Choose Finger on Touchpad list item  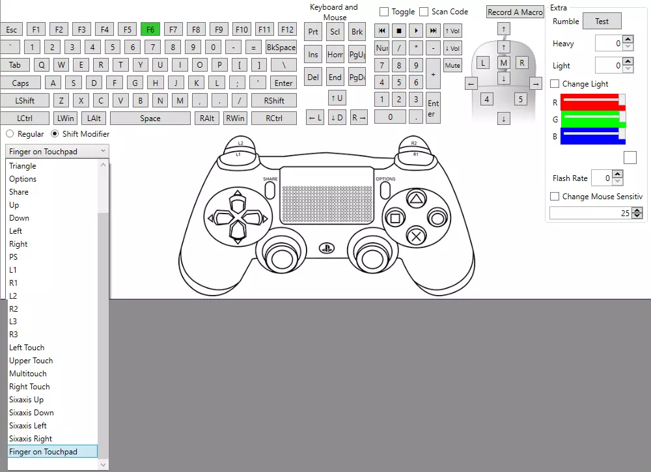(53, 452)
